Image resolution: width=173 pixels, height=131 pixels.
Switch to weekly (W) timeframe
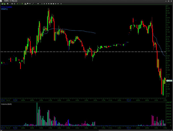(58, 4)
